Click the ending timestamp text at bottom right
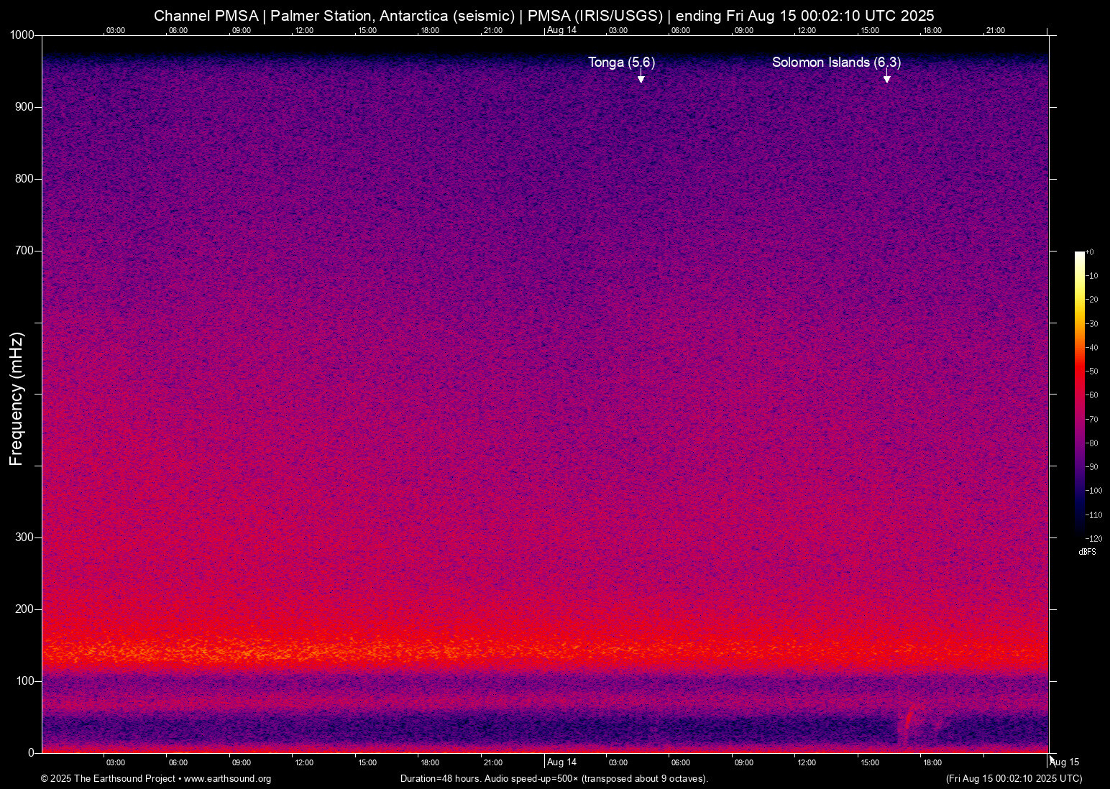 tap(1014, 779)
